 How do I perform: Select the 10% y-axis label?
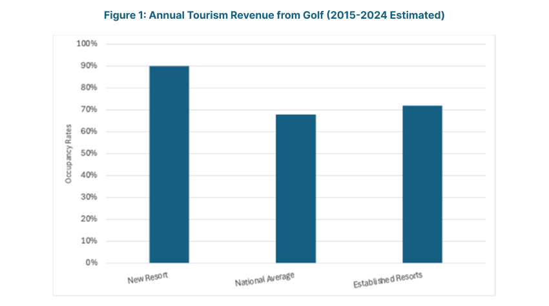click(88, 241)
